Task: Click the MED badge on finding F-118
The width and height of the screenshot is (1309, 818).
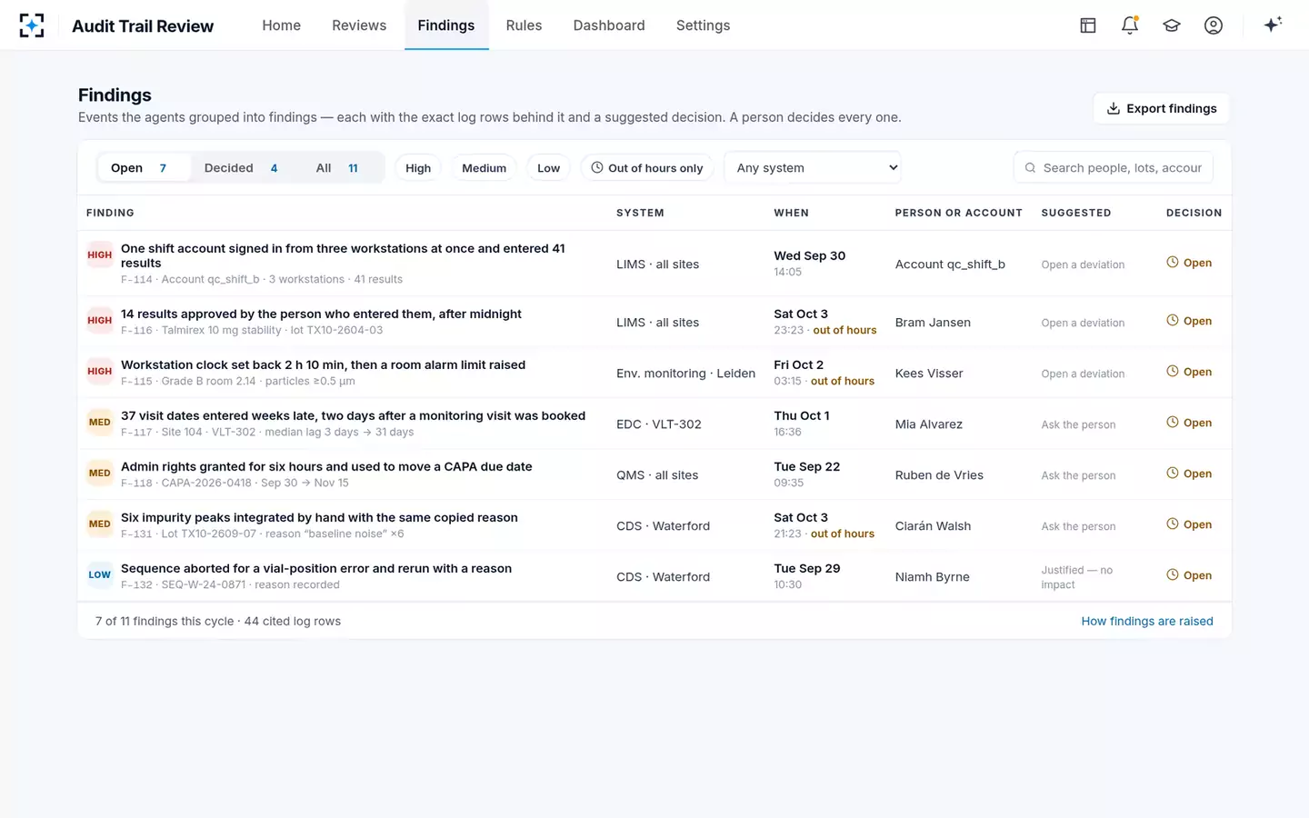Action: coord(100,474)
